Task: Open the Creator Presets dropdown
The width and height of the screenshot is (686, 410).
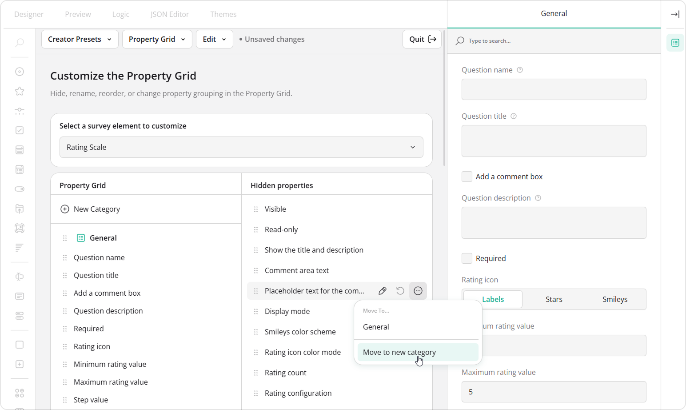Action: tap(80, 39)
